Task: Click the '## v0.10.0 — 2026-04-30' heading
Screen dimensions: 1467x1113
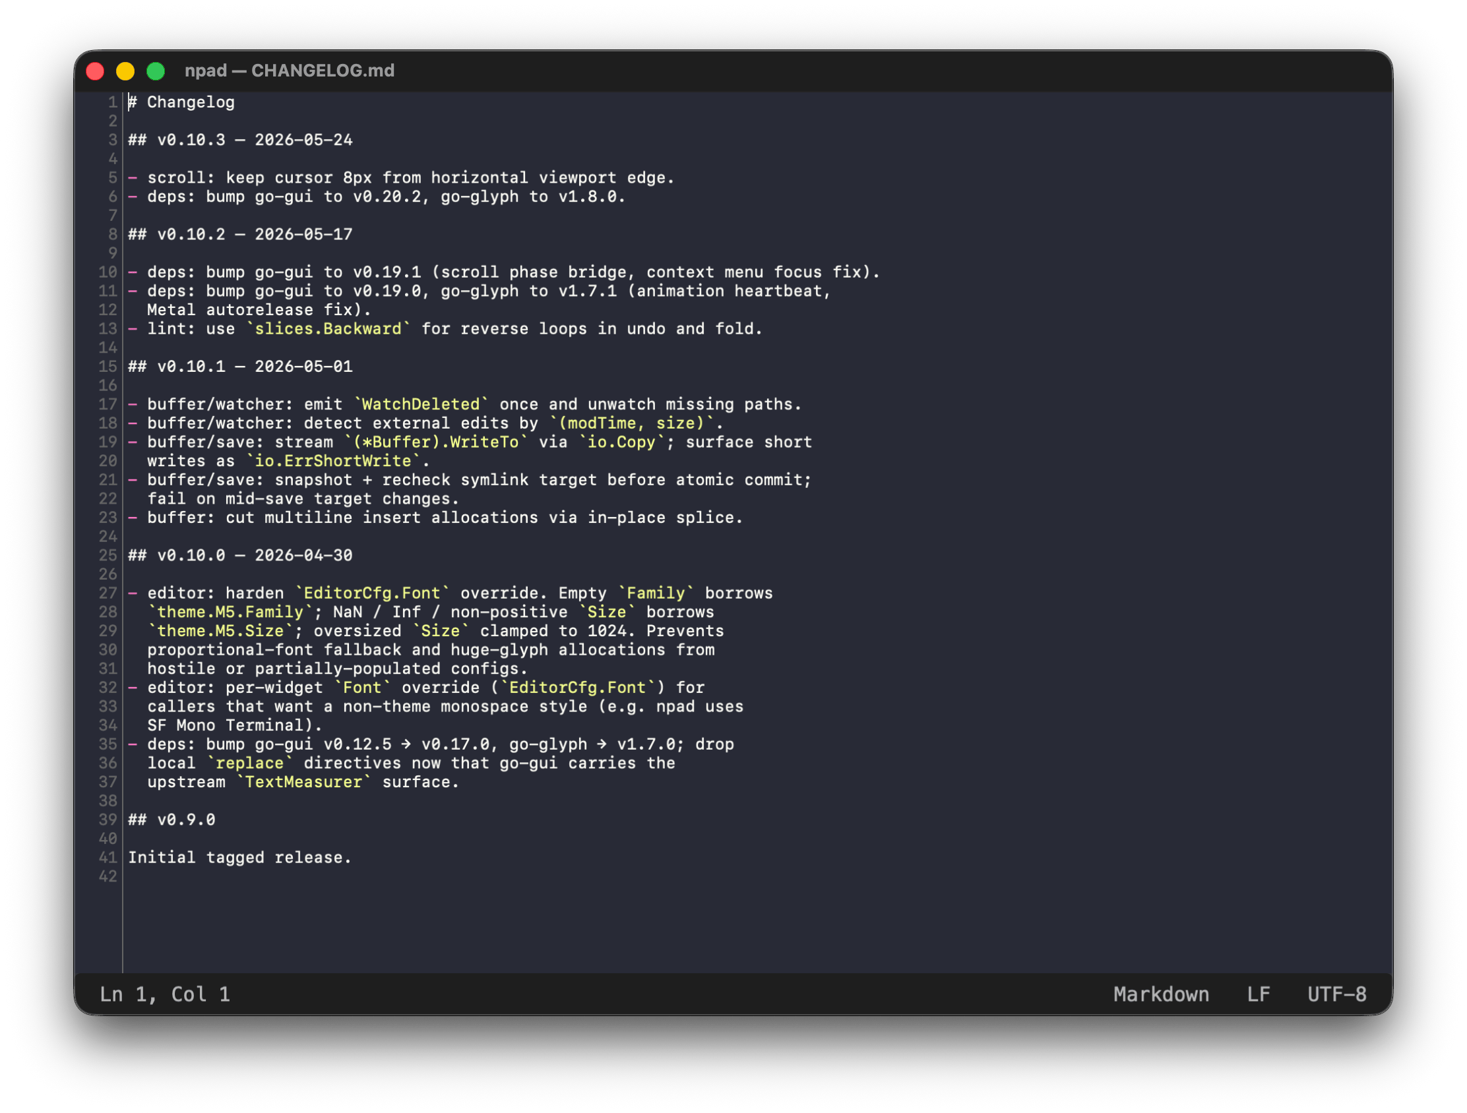Action: coord(240,555)
